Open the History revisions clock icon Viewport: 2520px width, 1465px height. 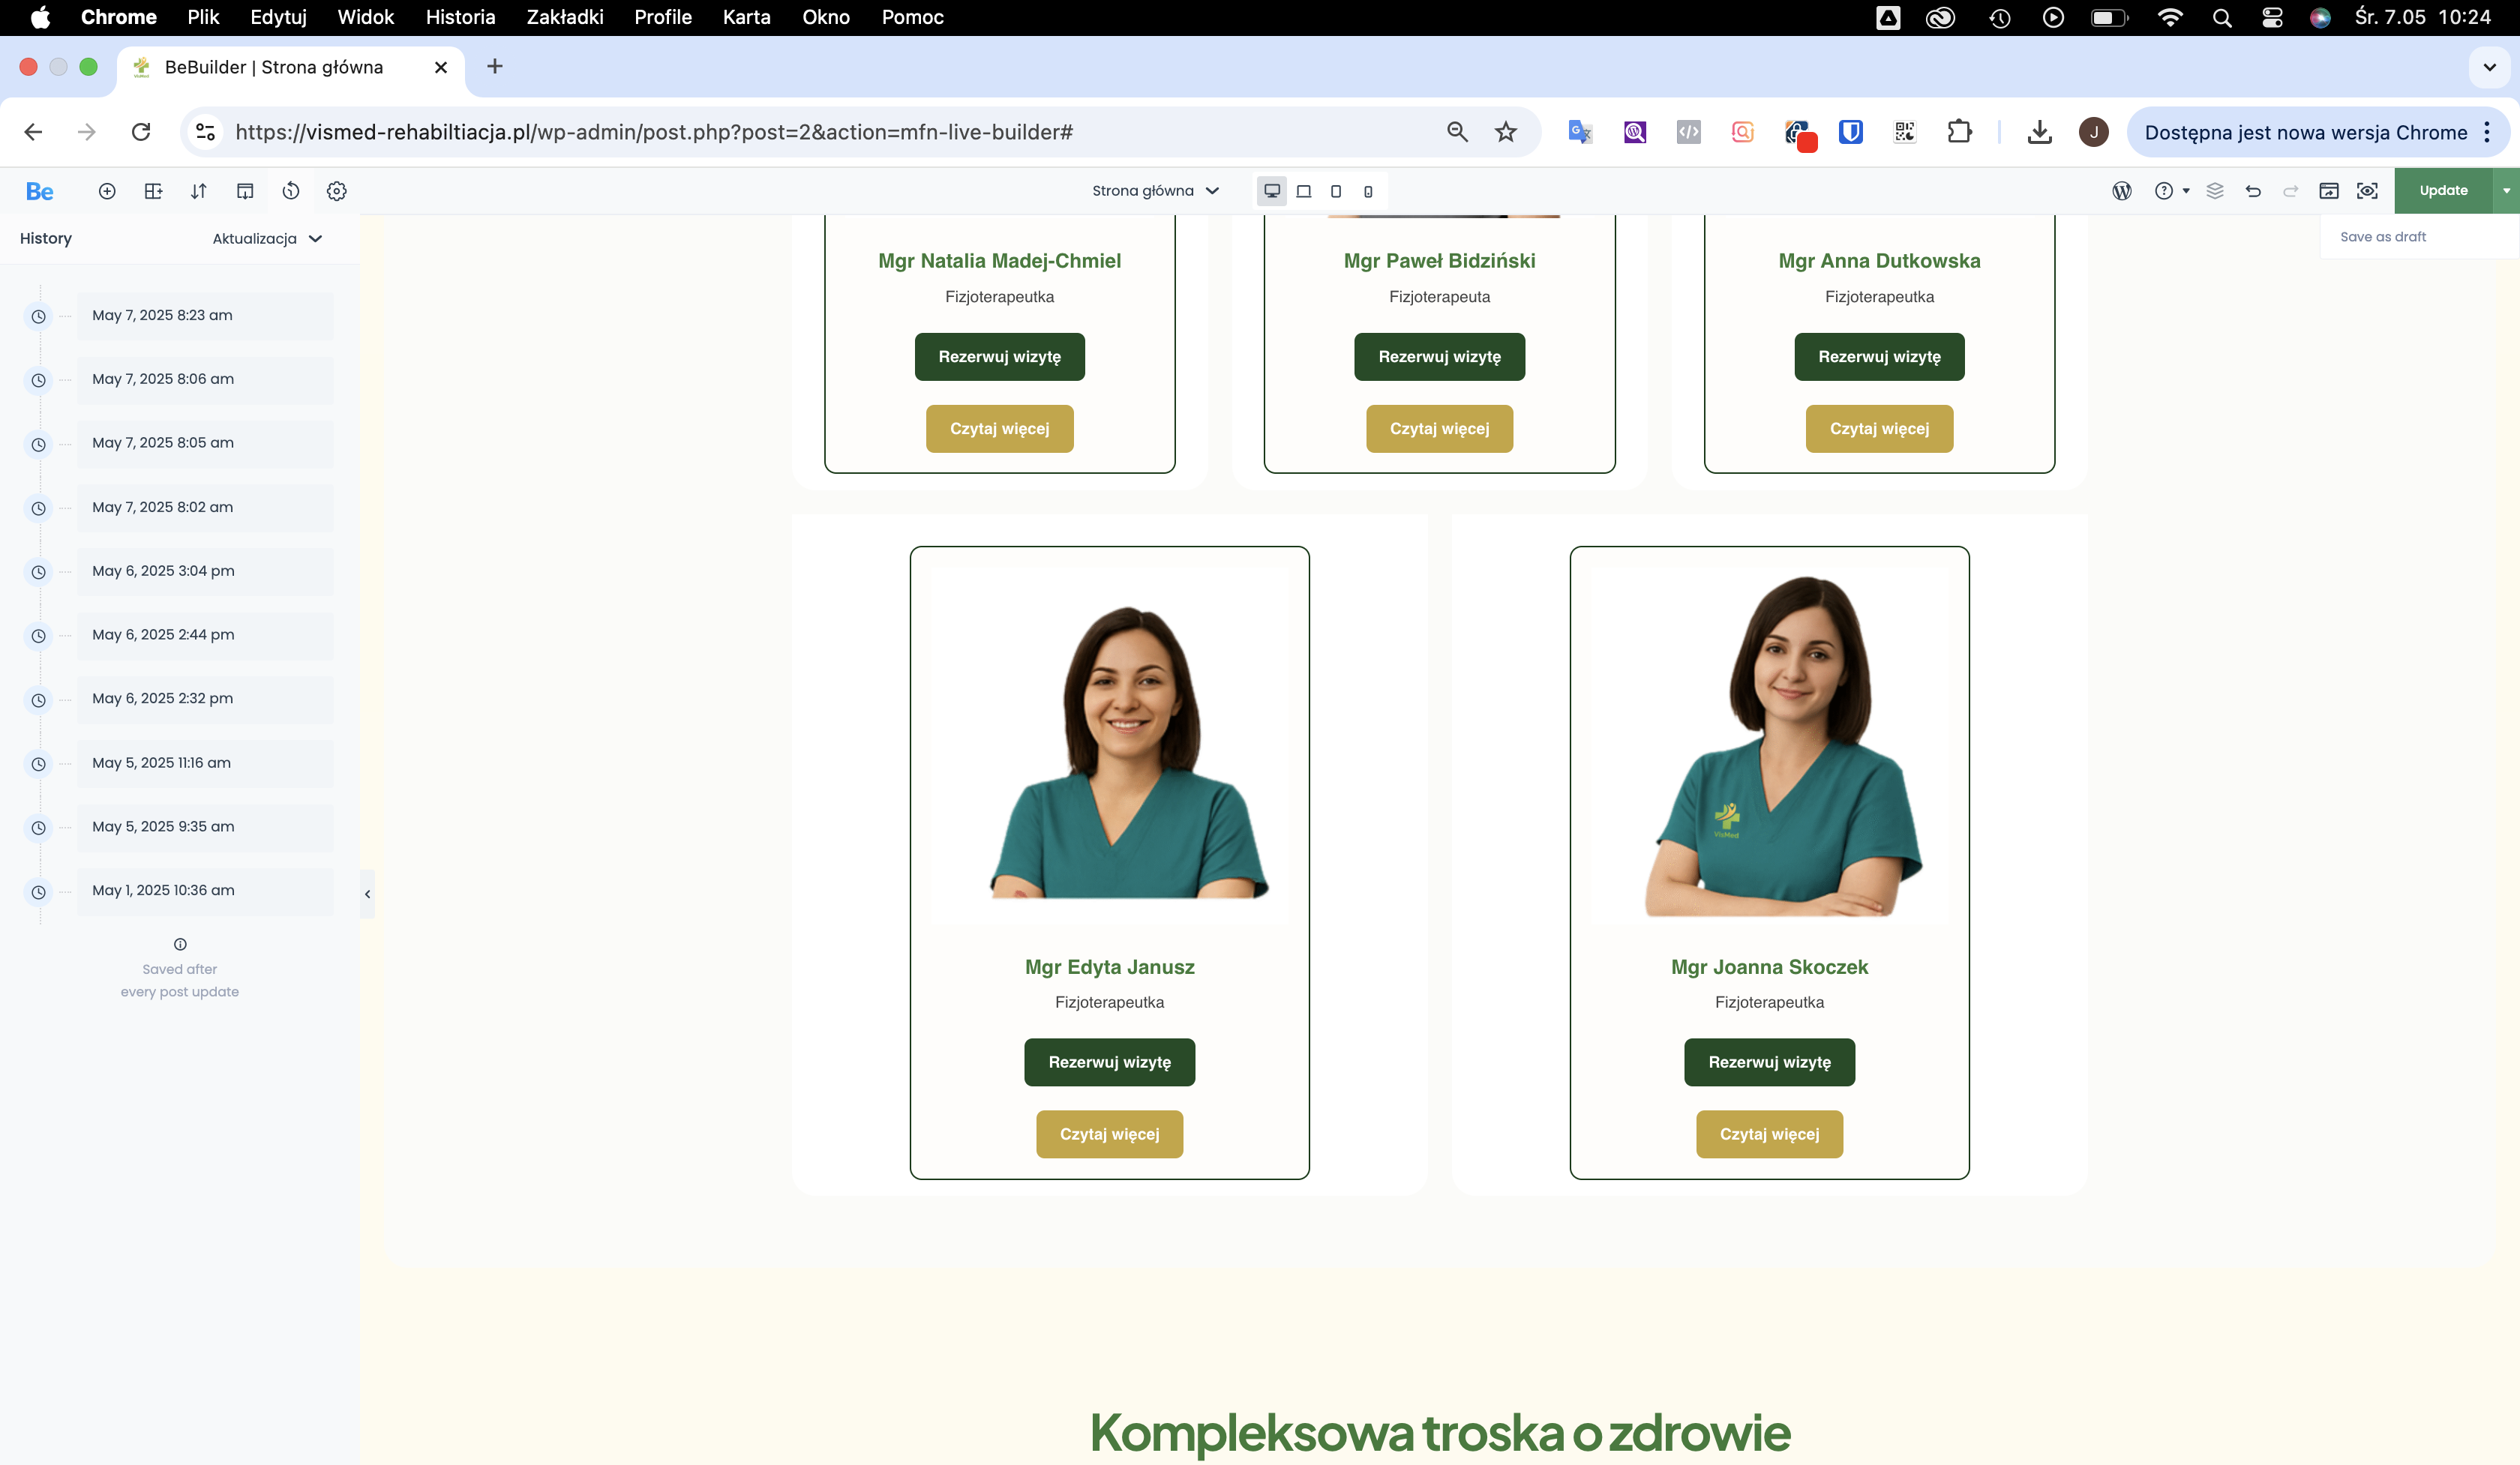291,191
